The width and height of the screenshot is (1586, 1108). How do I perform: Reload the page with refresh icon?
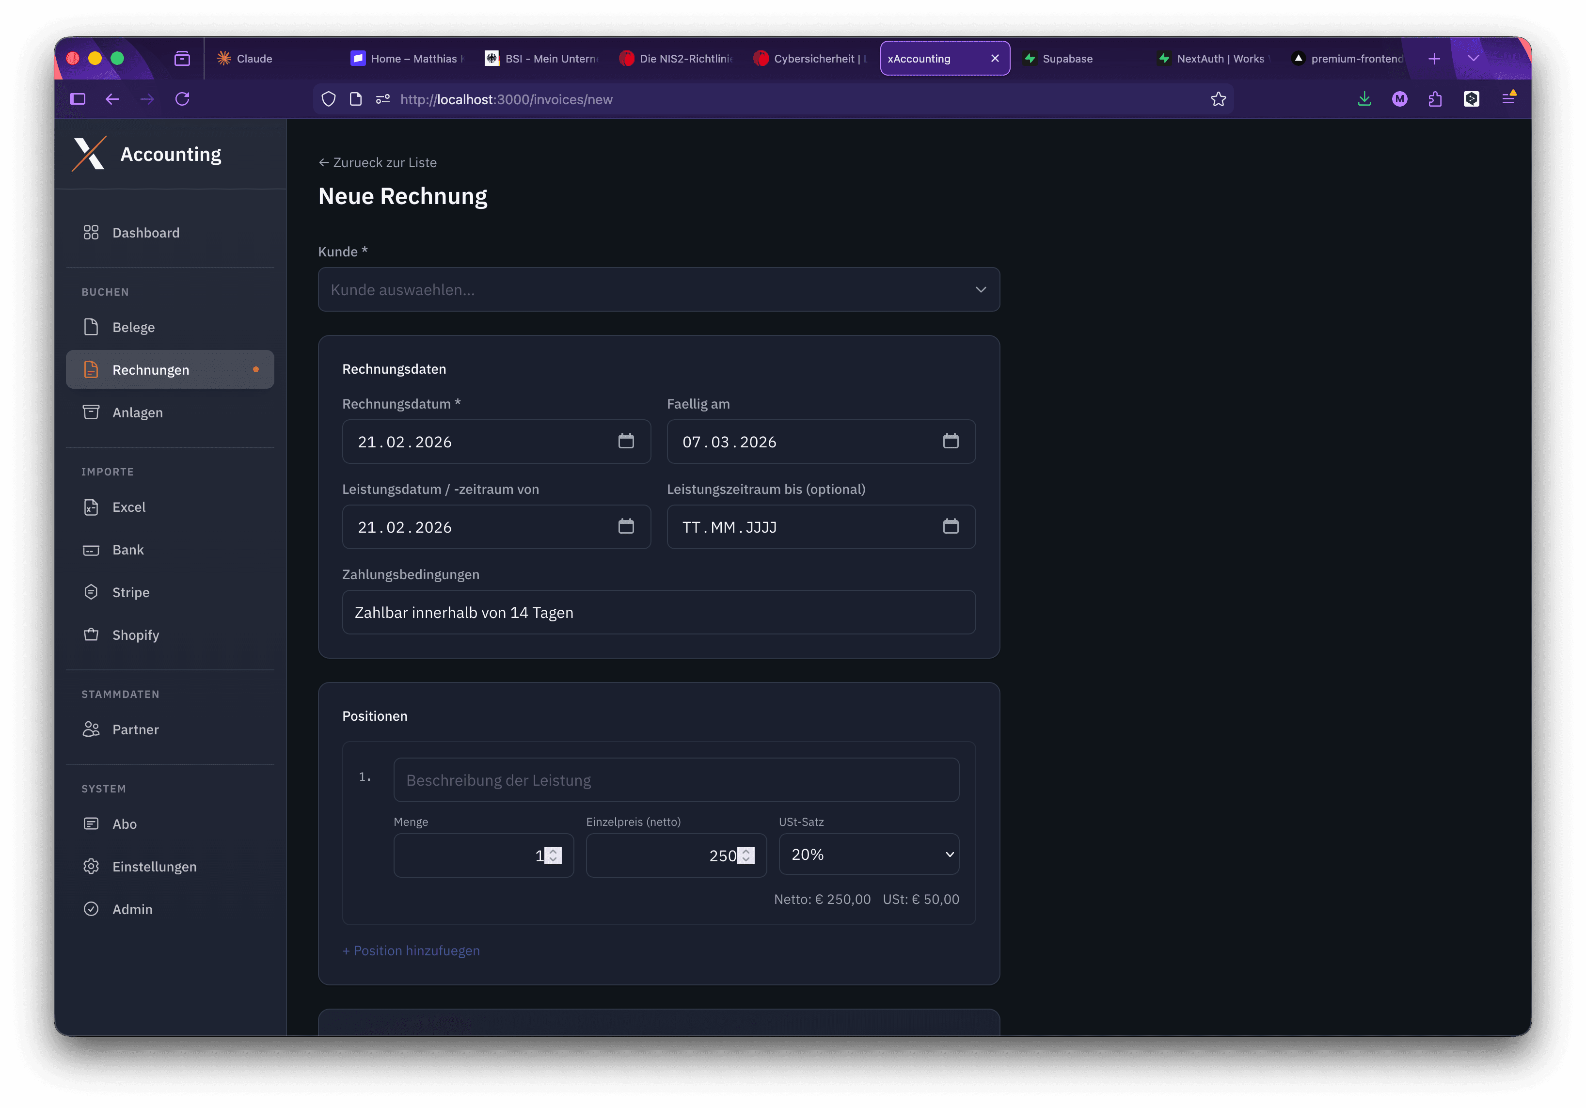[182, 99]
